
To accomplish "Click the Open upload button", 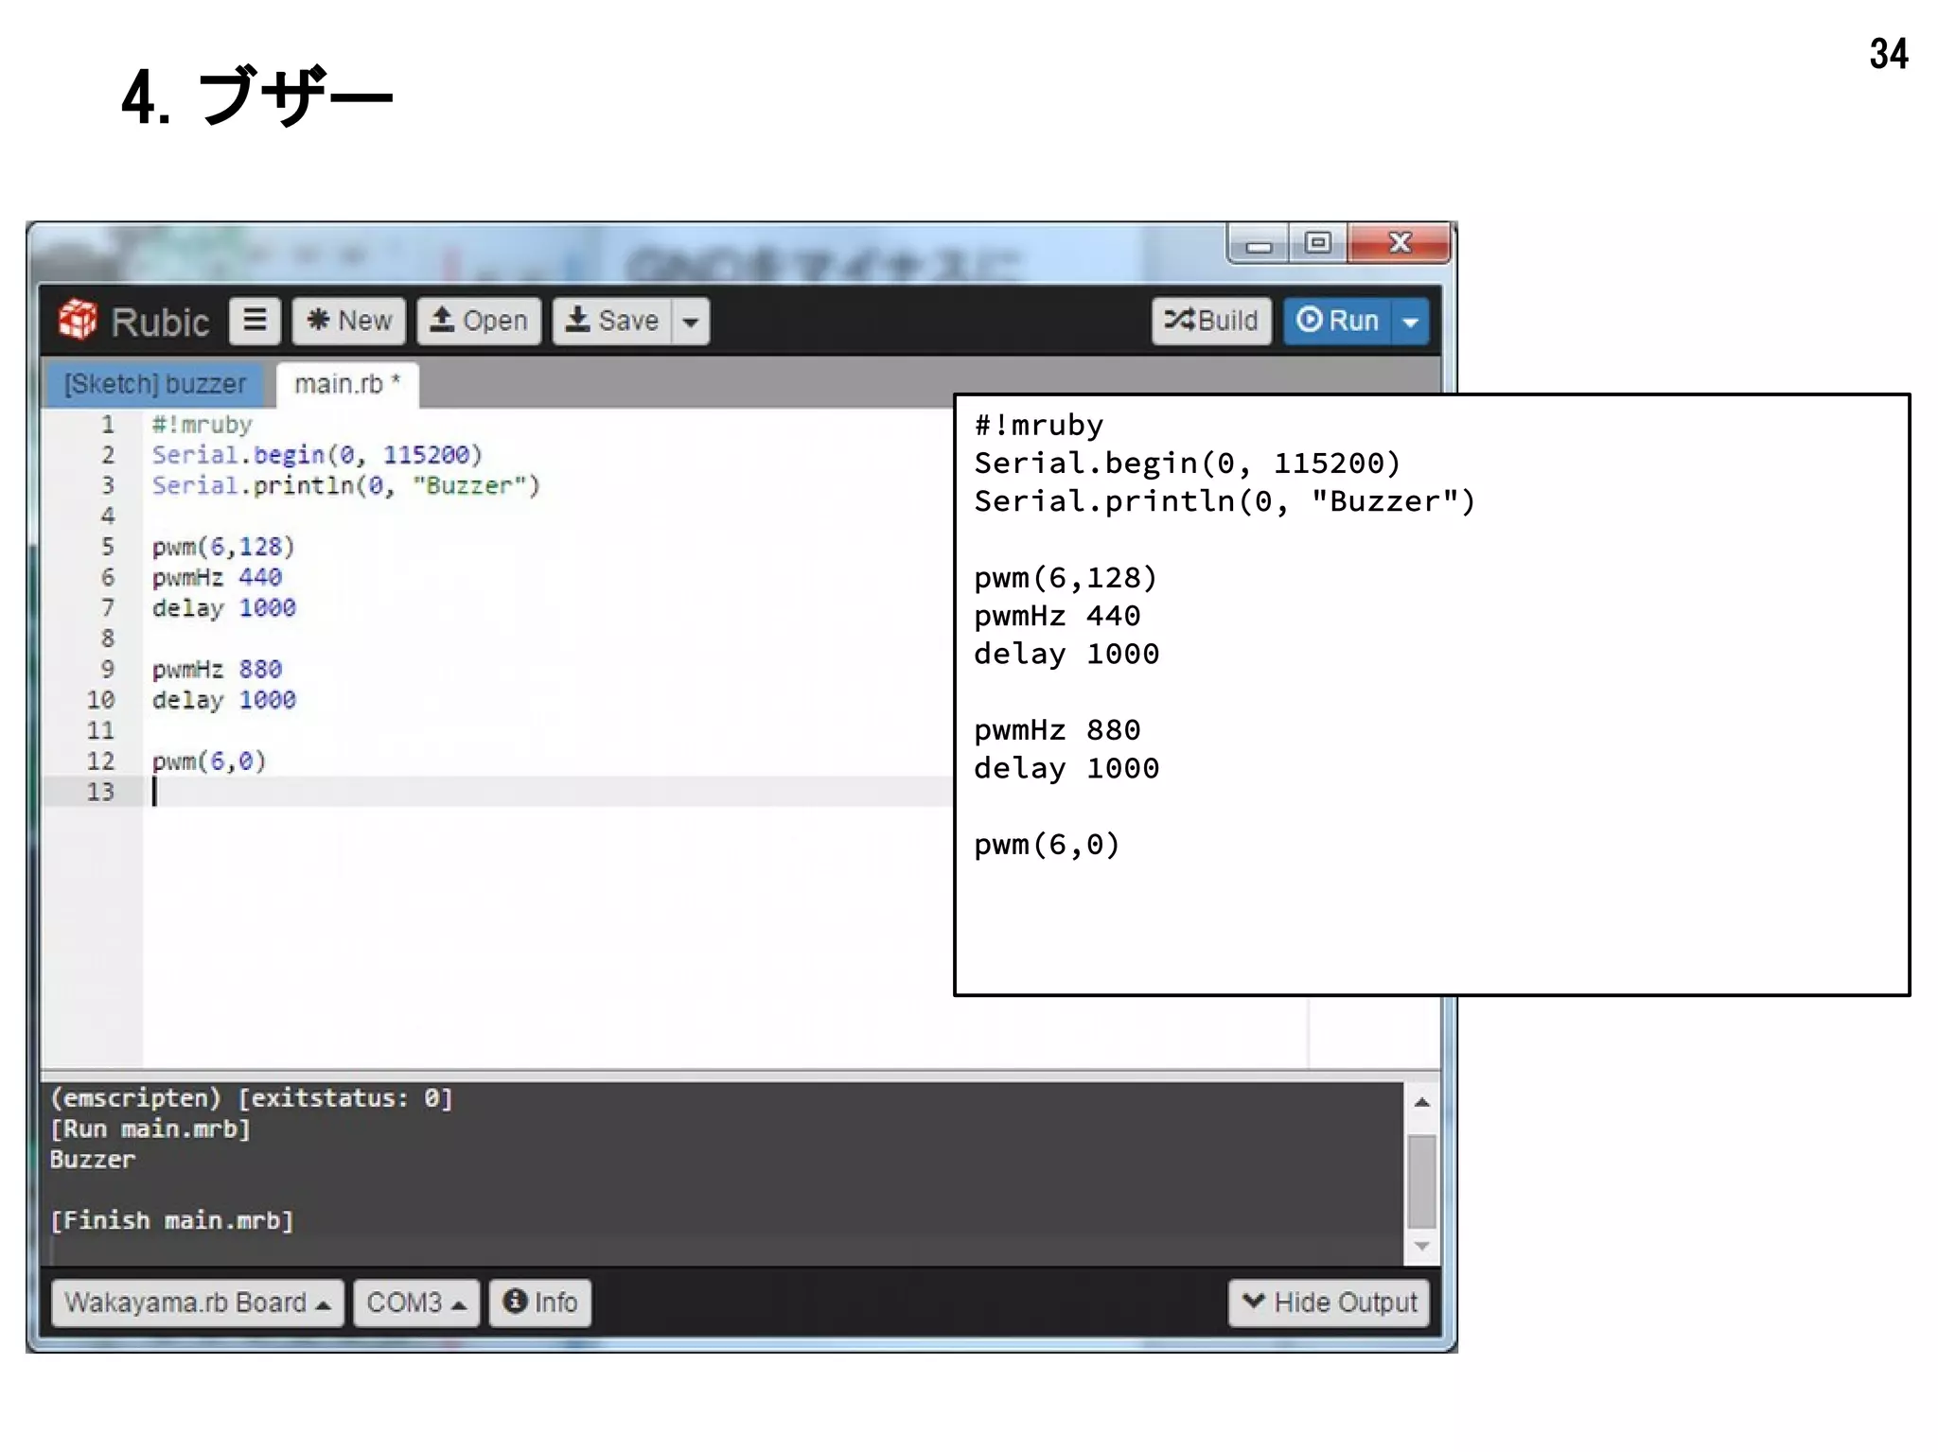I will [x=479, y=321].
